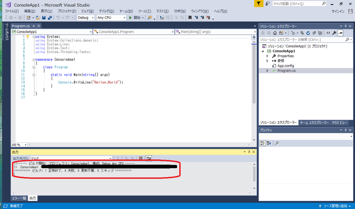The height and width of the screenshot is (209, 355).
Task: Click the Alphabetical sort icon in Properties panel
Action: (x=269, y=143)
